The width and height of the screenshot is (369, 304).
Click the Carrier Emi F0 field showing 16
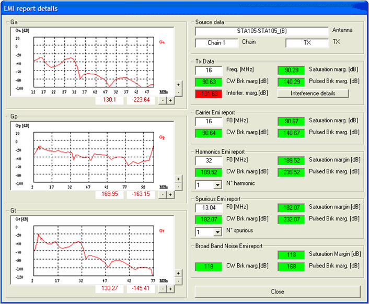pyautogui.click(x=209, y=121)
